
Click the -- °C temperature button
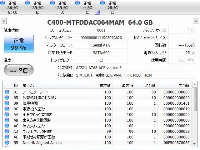[x=19, y=70]
